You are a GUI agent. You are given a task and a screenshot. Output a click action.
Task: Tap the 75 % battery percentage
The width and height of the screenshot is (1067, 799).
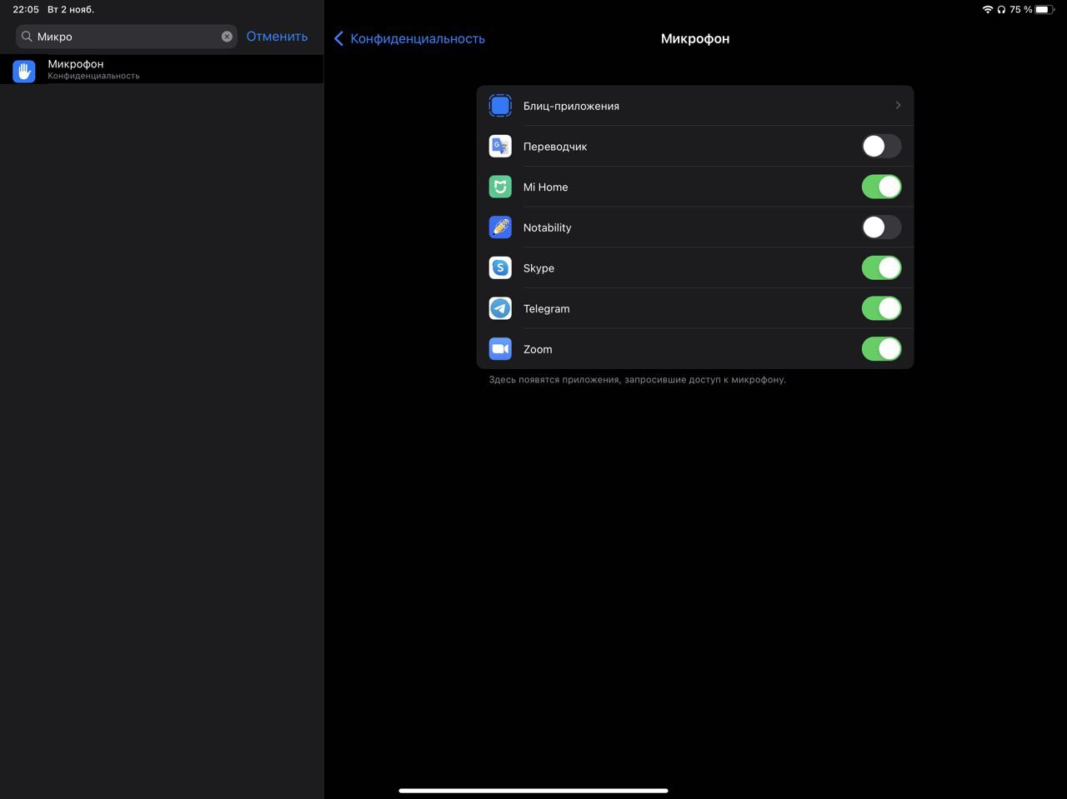click(1021, 9)
